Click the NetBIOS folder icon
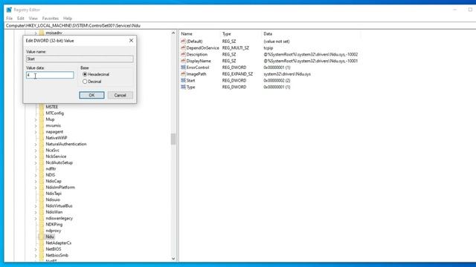The height and width of the screenshot is (267, 476). [x=42, y=249]
